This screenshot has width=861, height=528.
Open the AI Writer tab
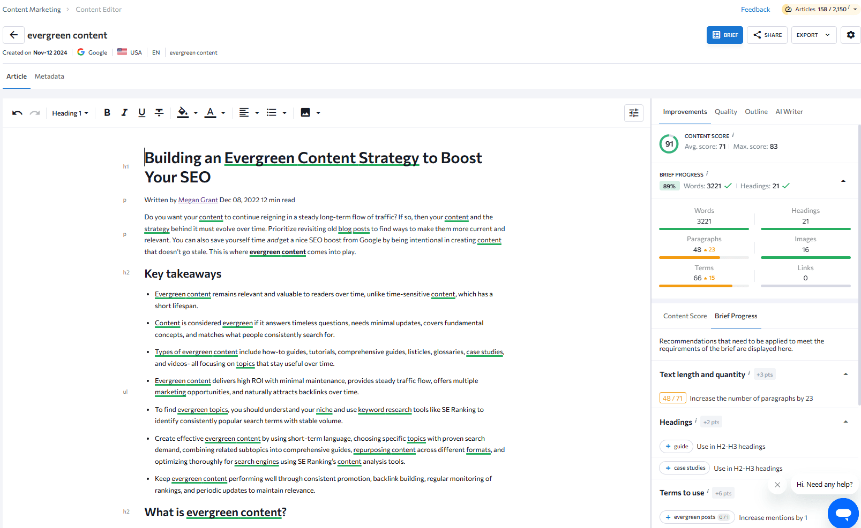789,112
